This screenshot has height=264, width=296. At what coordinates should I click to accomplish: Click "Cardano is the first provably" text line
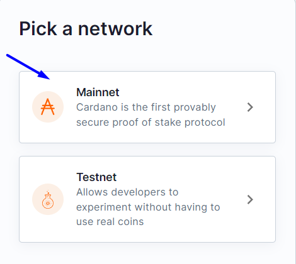[146, 107]
